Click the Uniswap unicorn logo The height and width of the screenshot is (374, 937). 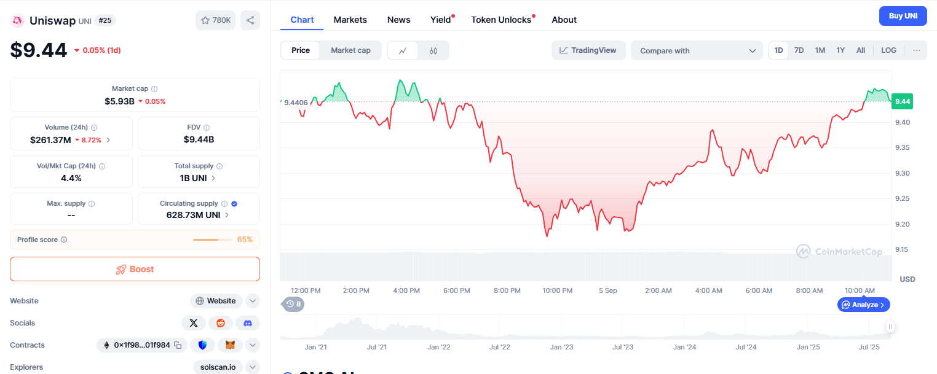[x=17, y=20]
